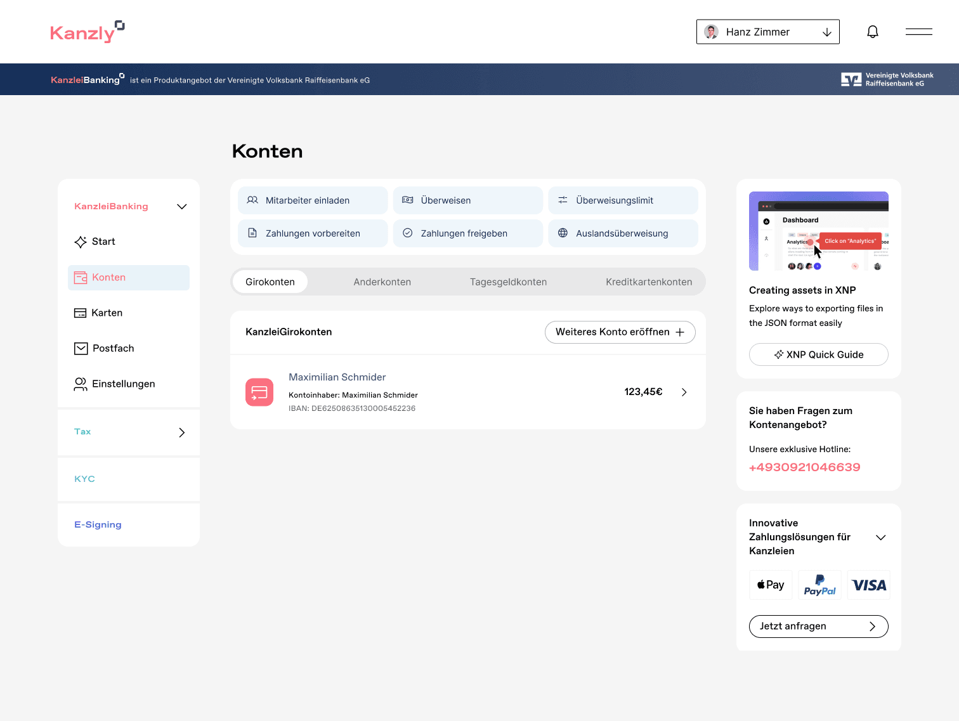Click the Überweisen button
Viewport: 959px width, 721px height.
coord(467,200)
